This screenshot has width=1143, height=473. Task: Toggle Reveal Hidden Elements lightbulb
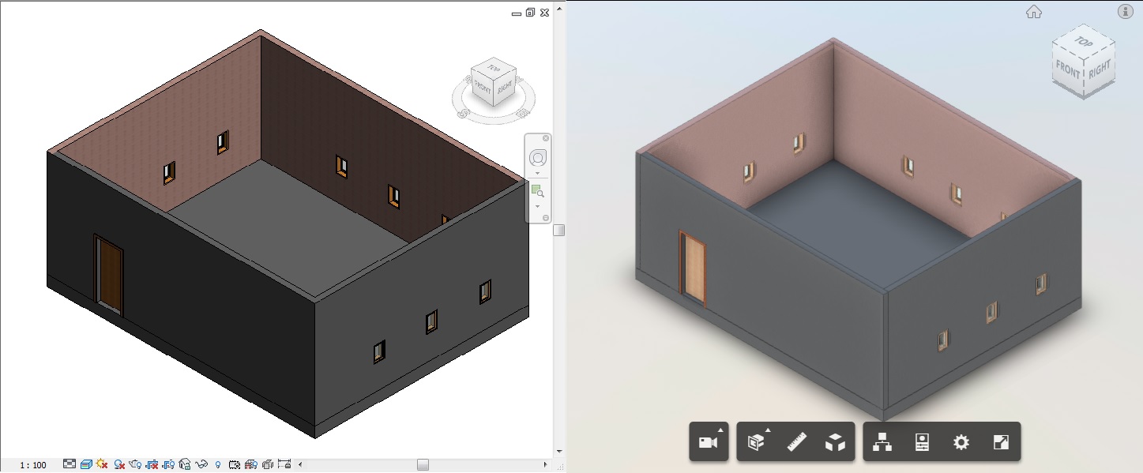(x=218, y=464)
